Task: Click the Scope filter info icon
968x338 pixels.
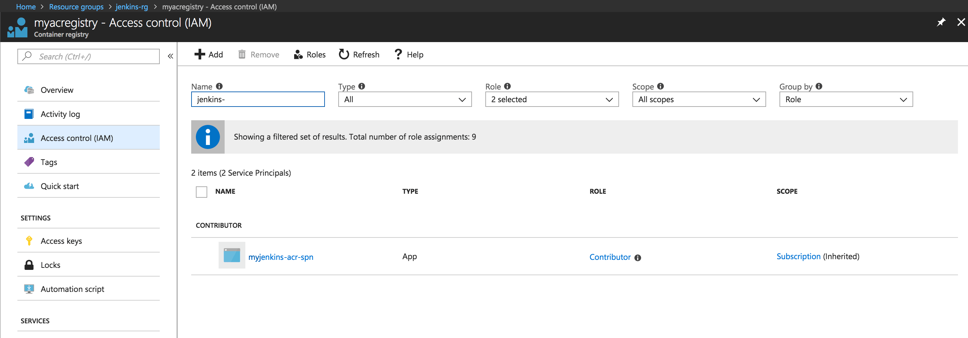Action: coord(660,86)
